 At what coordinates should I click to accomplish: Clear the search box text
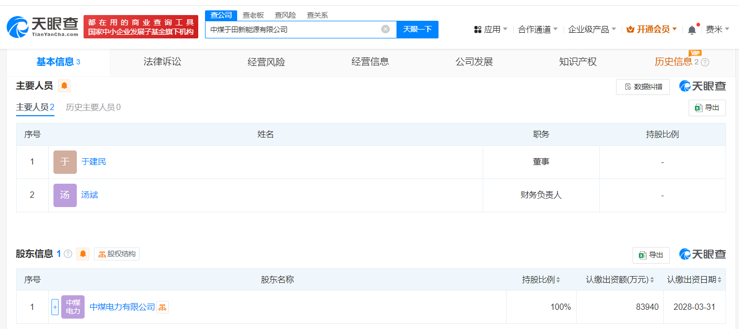[386, 29]
